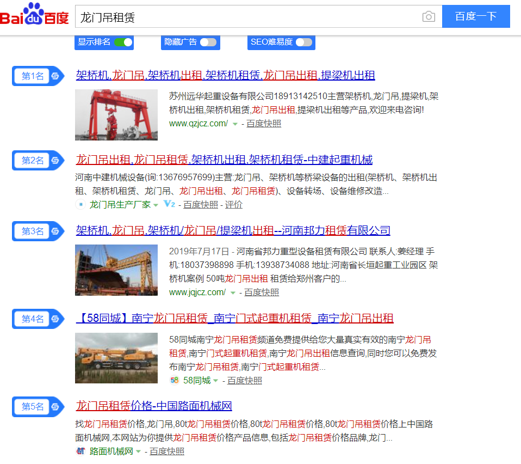The height and width of the screenshot is (464, 521).
Task: Click the 评价 link
Action: [x=234, y=205]
